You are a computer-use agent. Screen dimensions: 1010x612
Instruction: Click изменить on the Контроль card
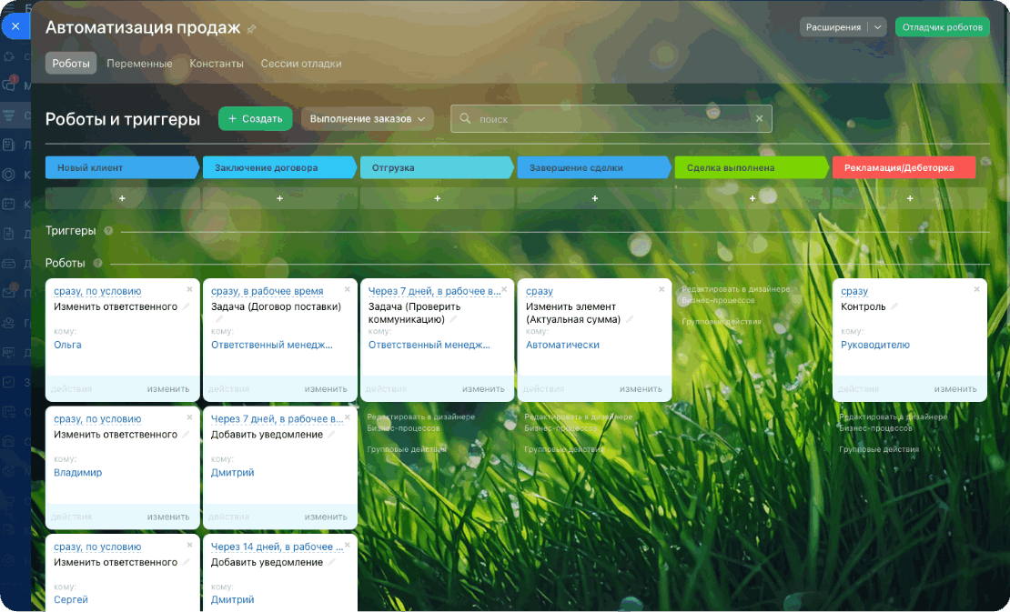tap(955, 388)
